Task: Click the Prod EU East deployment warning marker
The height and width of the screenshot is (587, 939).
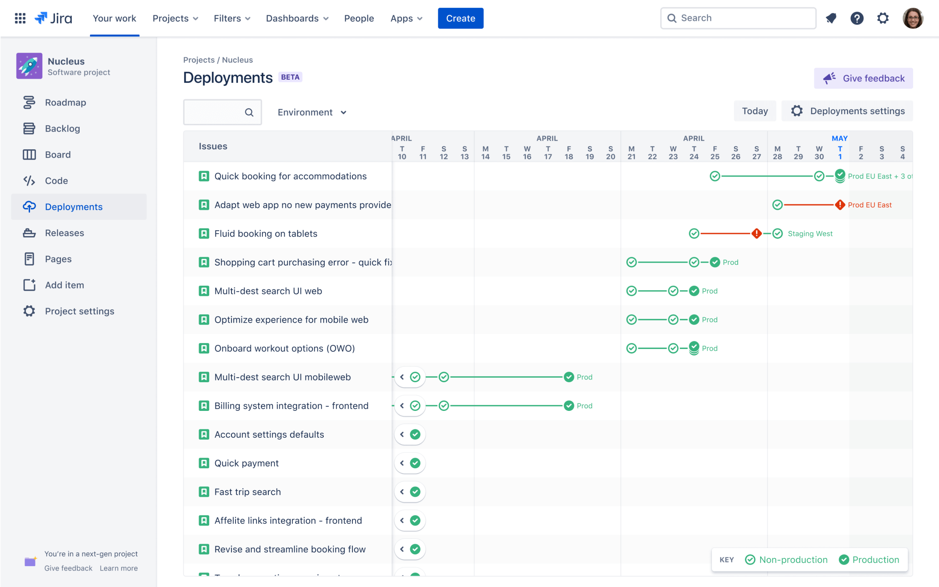Action: [x=840, y=204]
